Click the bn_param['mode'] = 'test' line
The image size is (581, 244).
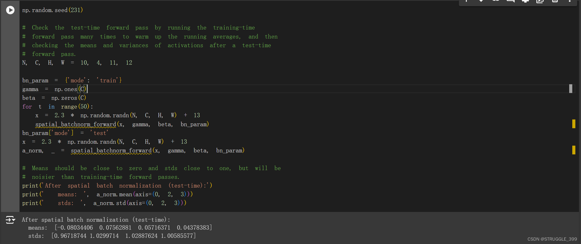pyautogui.click(x=65, y=133)
